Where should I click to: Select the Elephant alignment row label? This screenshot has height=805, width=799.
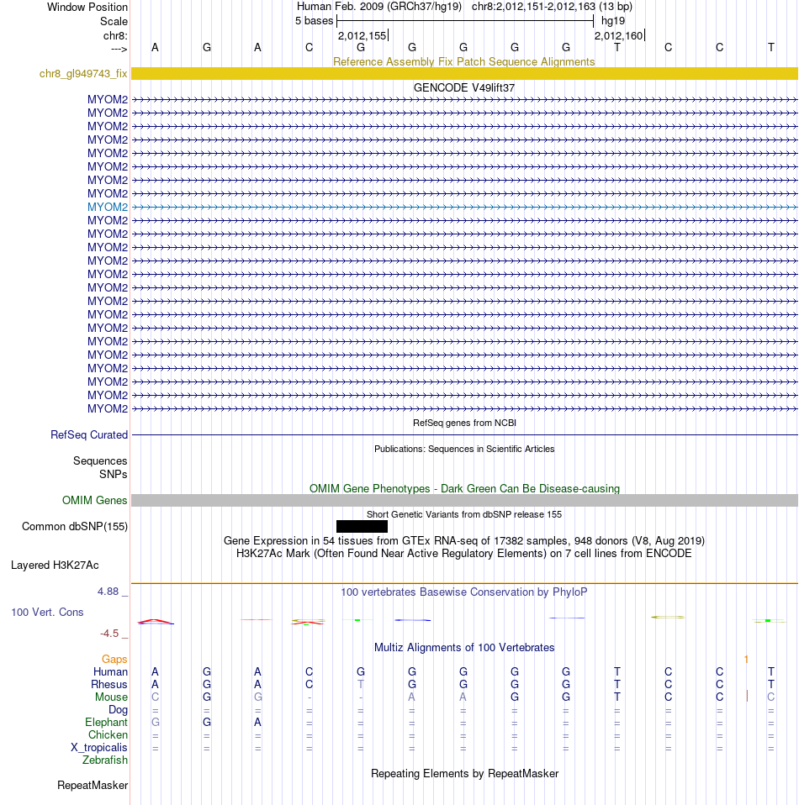coord(106,723)
